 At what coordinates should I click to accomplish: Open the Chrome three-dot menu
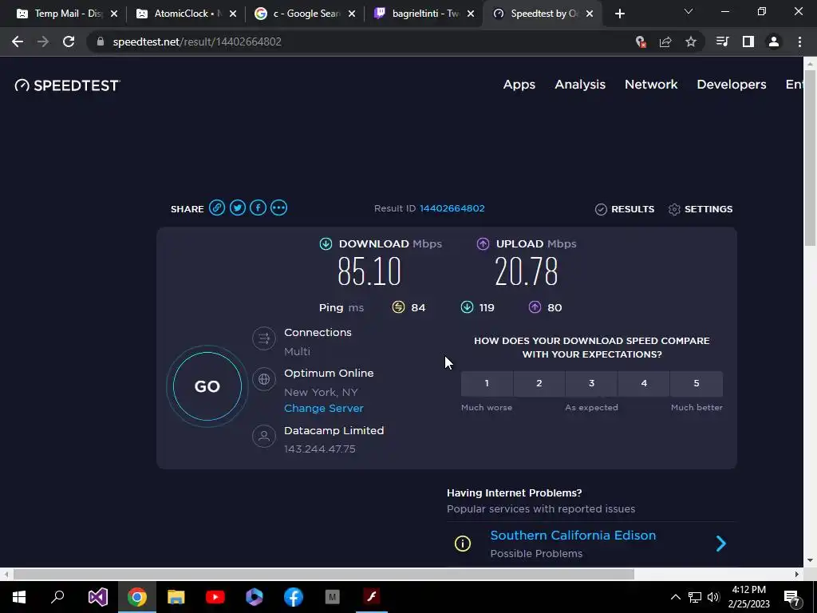pyautogui.click(x=799, y=42)
